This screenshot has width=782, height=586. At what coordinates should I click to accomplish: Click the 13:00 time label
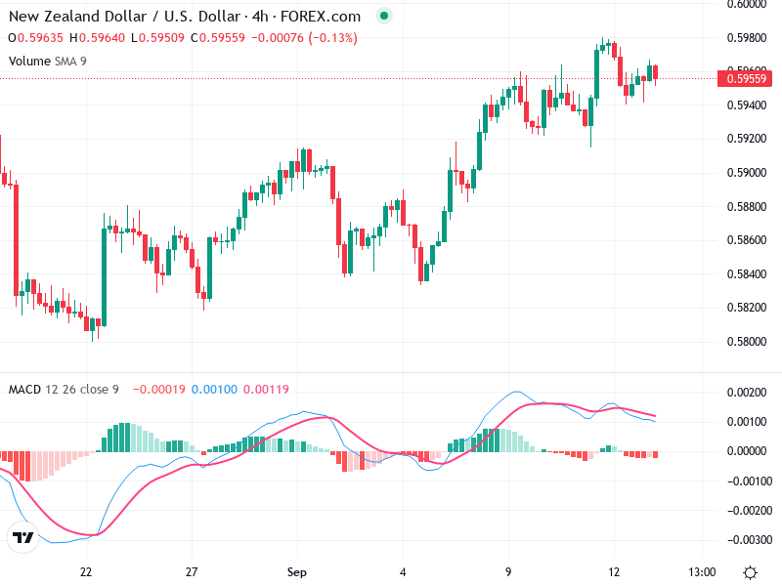coord(702,572)
